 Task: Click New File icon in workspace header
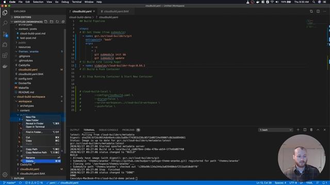coord(46,22)
